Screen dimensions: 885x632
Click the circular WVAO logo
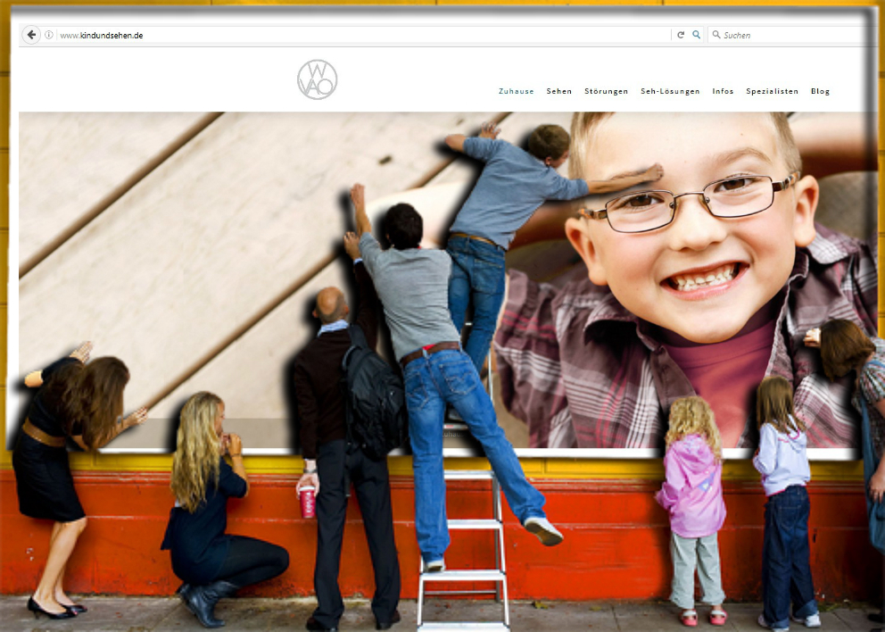click(x=317, y=79)
